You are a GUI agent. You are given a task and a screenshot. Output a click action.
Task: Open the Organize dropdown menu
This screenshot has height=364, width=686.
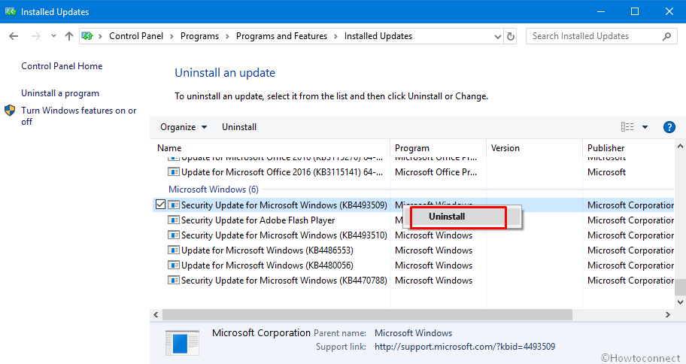coord(184,127)
